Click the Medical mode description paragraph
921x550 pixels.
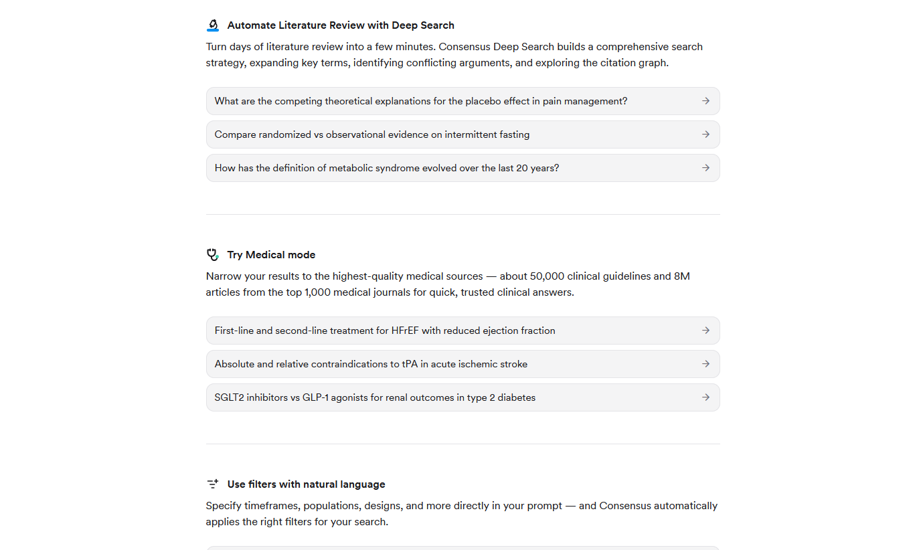click(448, 284)
